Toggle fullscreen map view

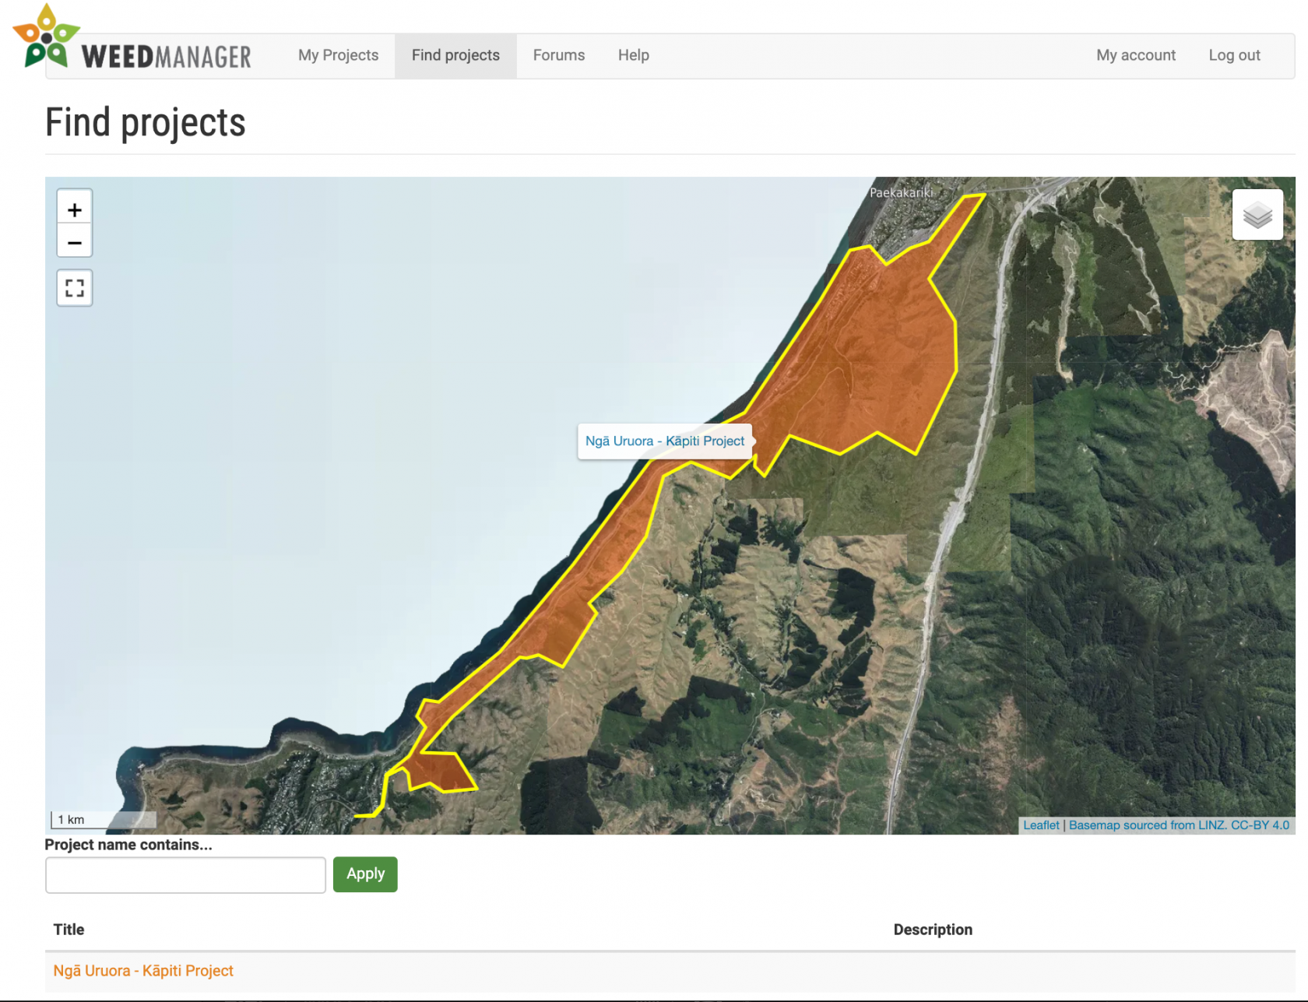pos(75,288)
